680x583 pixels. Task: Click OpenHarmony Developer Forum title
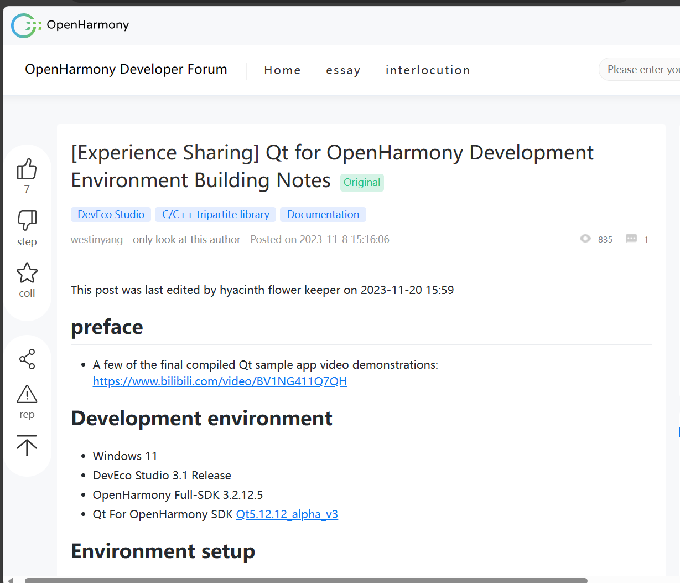pyautogui.click(x=126, y=69)
